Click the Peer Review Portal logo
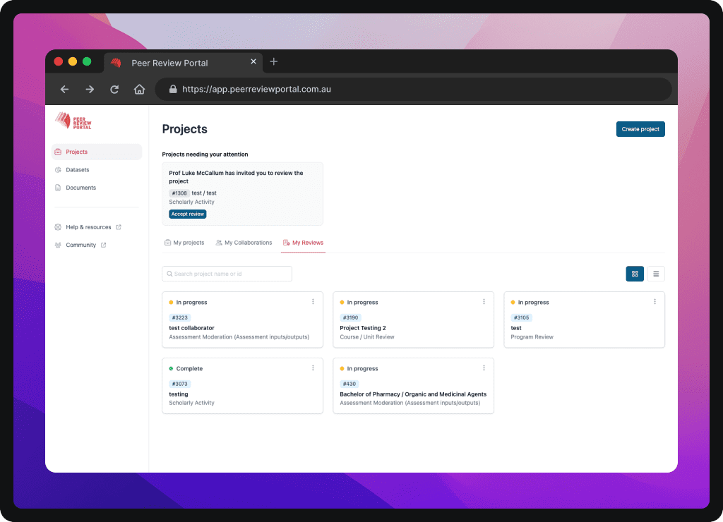The height and width of the screenshot is (522, 723). click(73, 121)
